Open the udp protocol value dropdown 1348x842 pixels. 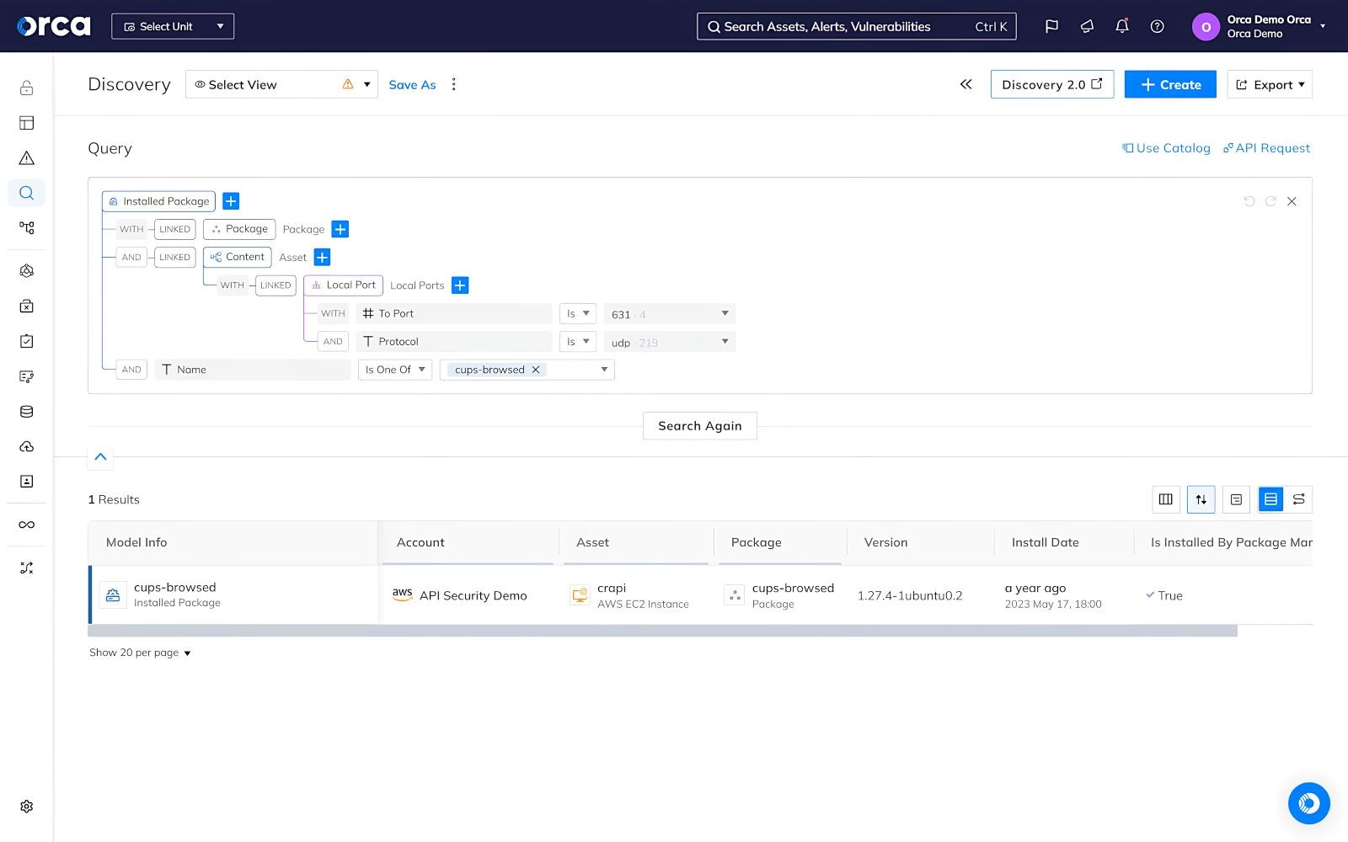[670, 342]
